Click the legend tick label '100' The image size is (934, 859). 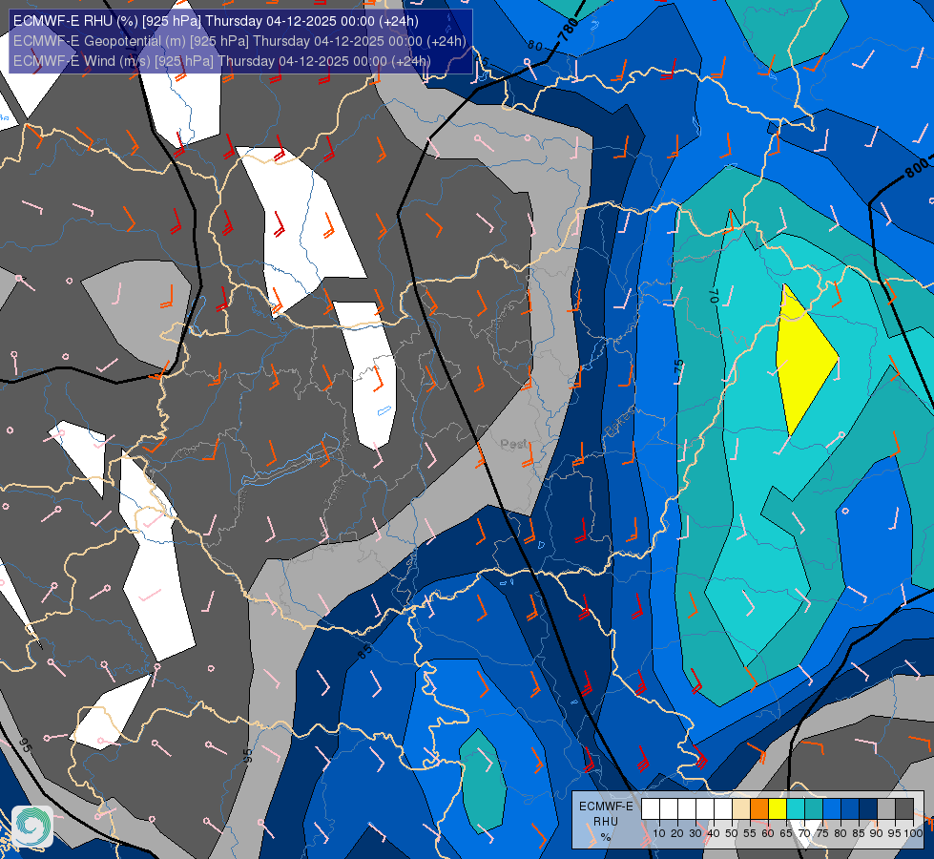click(x=914, y=833)
